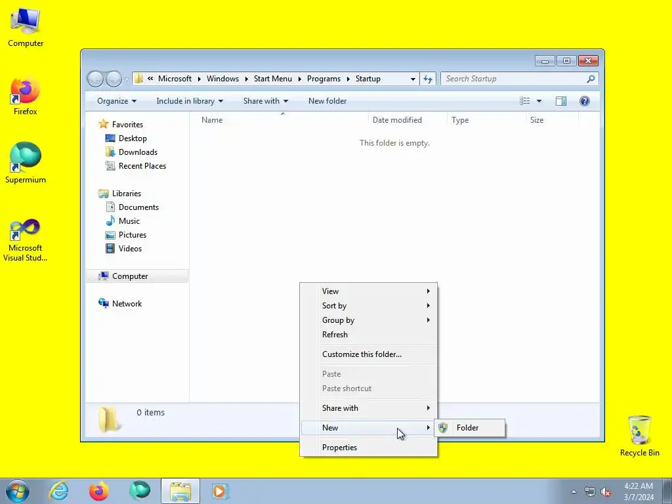
Task: Select Favorites in the navigation pane
Action: point(127,125)
